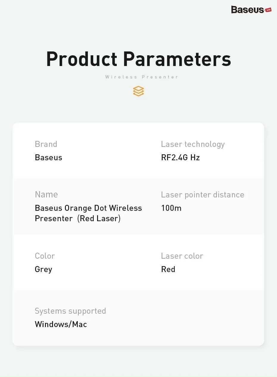Click the Systems supported label
The image size is (277, 377).
click(70, 311)
